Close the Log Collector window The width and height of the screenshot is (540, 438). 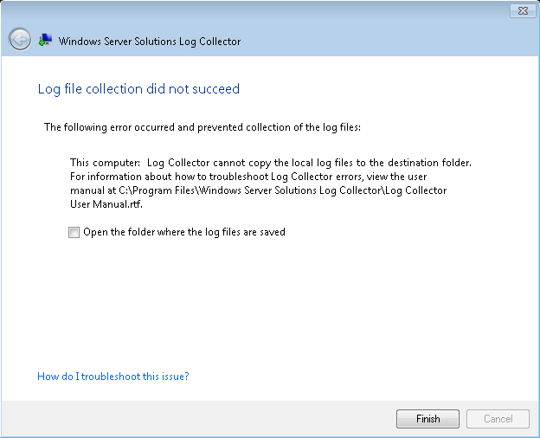click(x=520, y=11)
